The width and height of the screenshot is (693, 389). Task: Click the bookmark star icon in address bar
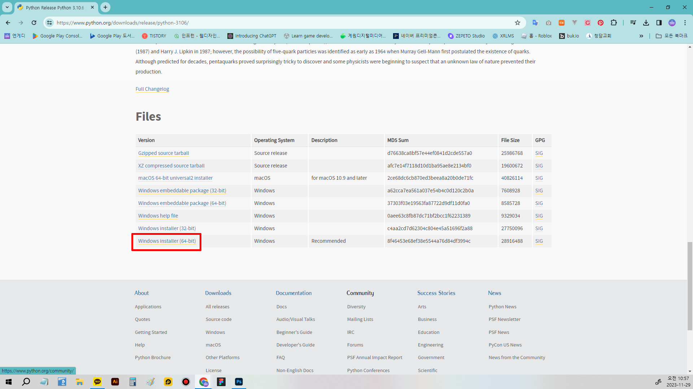(518, 23)
